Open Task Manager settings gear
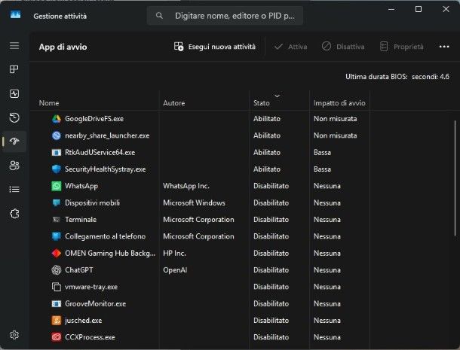 [x=14, y=335]
